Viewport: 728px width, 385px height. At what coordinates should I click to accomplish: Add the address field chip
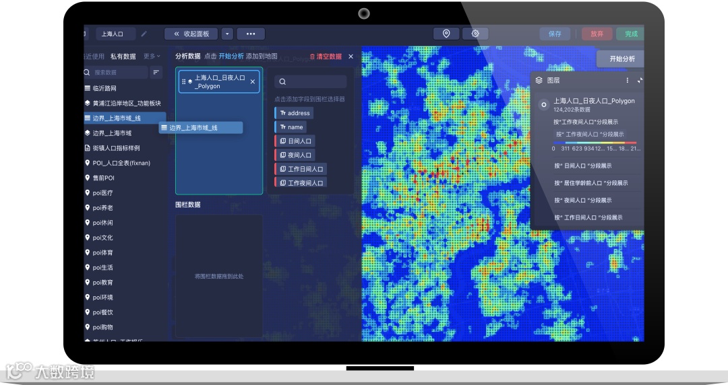[295, 113]
